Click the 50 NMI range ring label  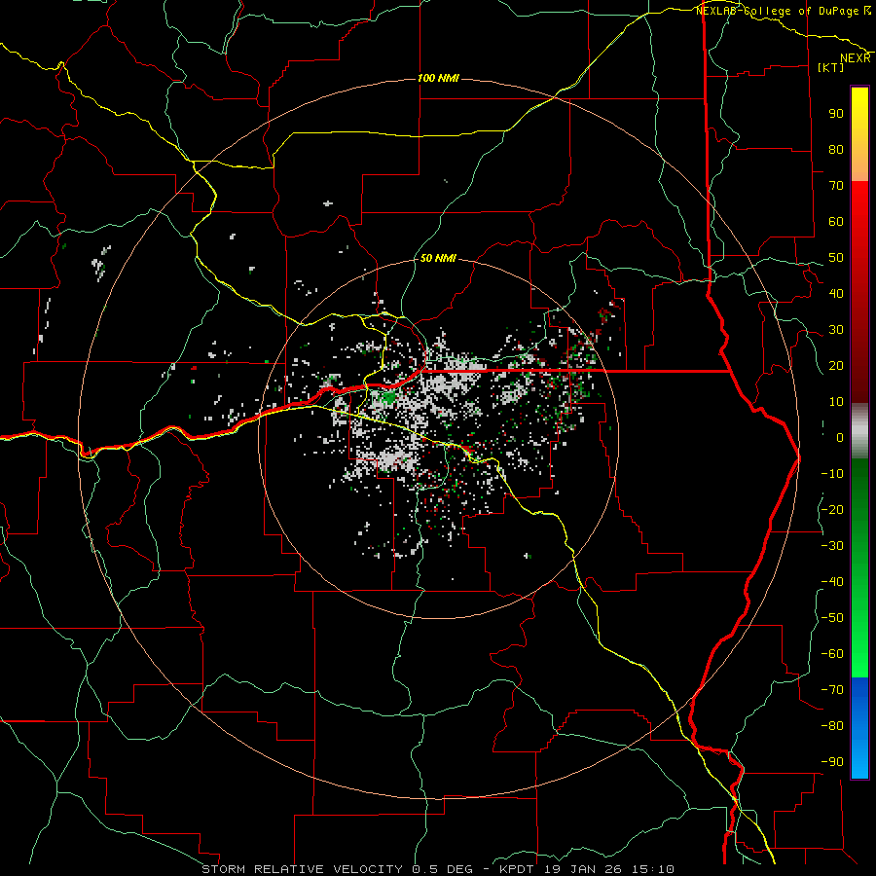(438, 258)
